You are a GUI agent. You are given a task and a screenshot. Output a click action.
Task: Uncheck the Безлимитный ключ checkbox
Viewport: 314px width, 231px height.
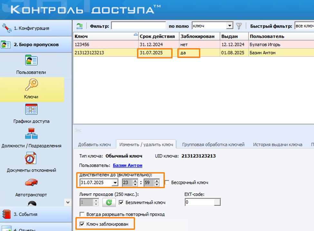(121, 203)
